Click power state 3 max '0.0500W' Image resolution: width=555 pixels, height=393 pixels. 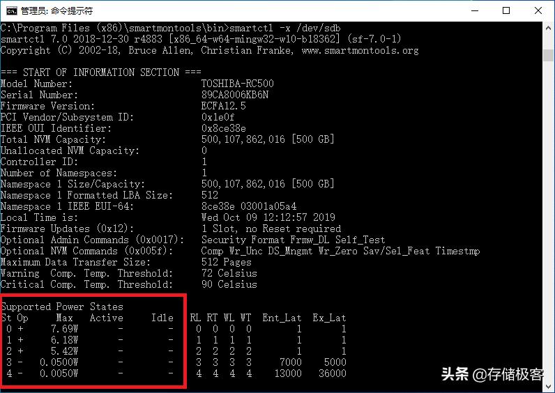click(59, 362)
